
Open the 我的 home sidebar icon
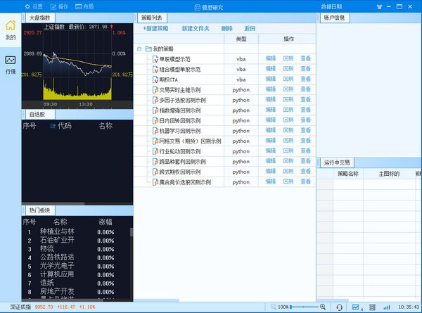[x=11, y=30]
